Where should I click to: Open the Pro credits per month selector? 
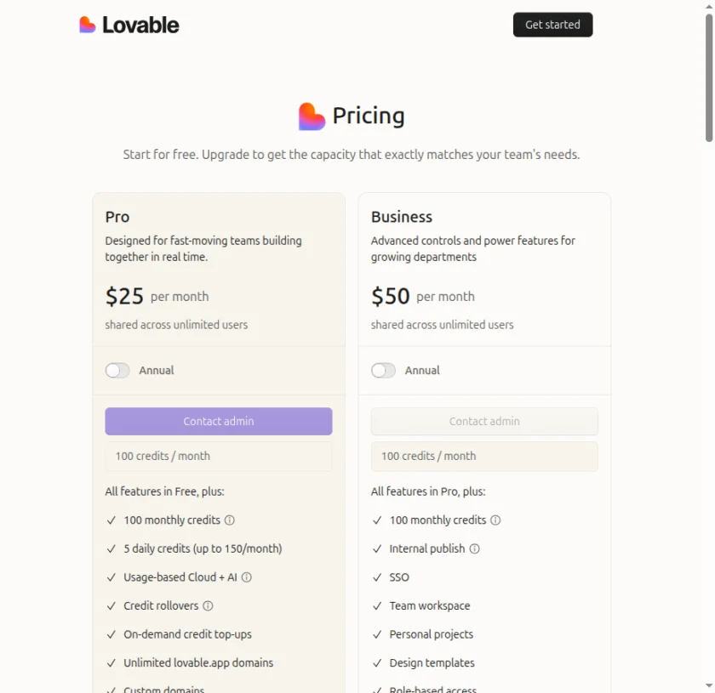[218, 456]
